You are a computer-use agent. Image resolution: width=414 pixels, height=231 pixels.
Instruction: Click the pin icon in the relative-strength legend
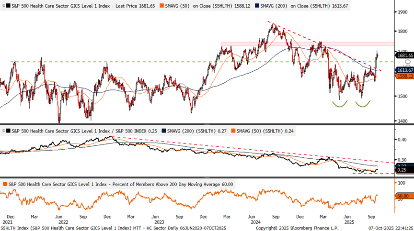(x=4, y=131)
